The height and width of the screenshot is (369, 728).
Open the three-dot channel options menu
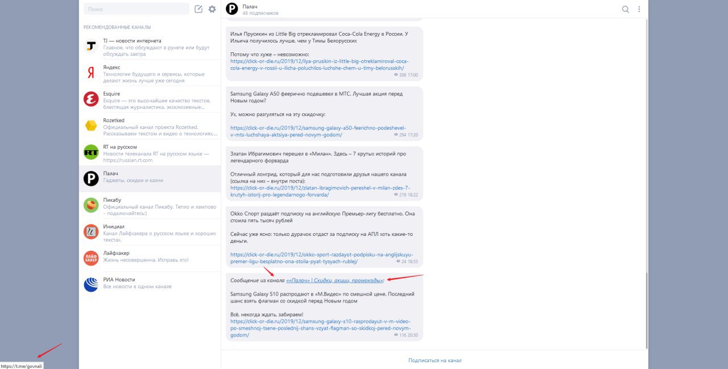pos(639,9)
